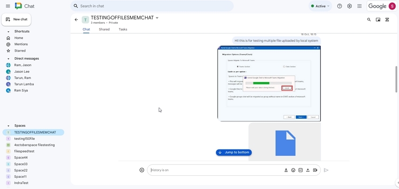Open the migration tool screenshot image
This screenshot has width=399, height=189.
pos(269,83)
